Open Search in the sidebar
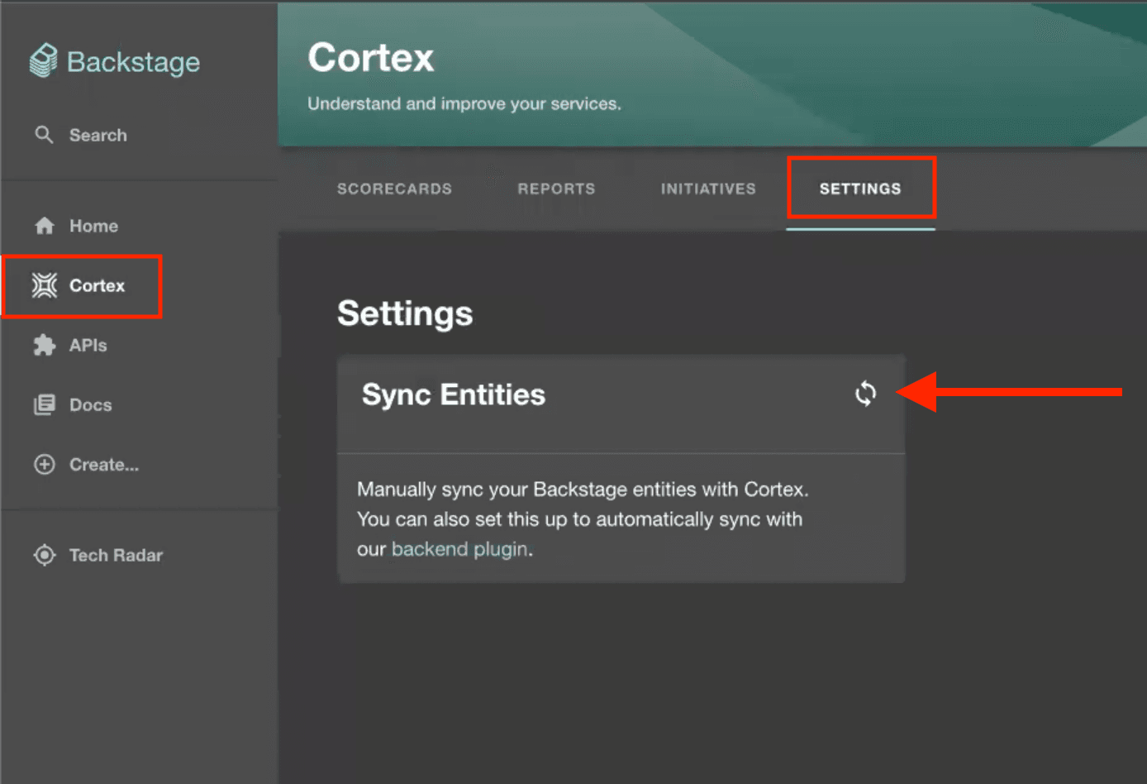Image resolution: width=1147 pixels, height=784 pixels. pos(98,135)
